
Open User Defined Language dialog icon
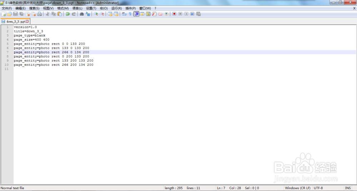pos(142,14)
